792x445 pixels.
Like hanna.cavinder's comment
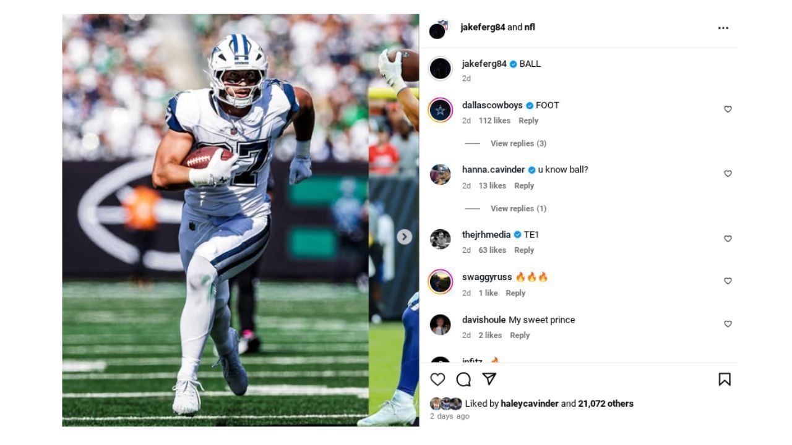tap(728, 174)
